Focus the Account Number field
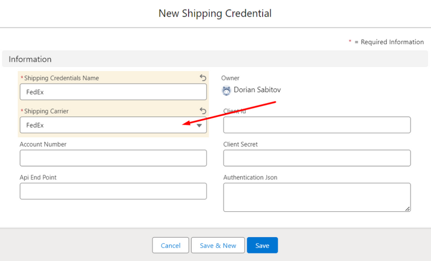This screenshot has width=431, height=261. [x=113, y=158]
